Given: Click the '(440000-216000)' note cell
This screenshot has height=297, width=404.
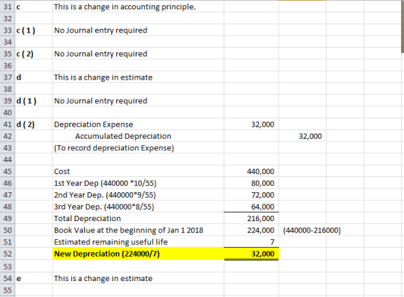Looking at the screenshot, I should tap(312, 231).
